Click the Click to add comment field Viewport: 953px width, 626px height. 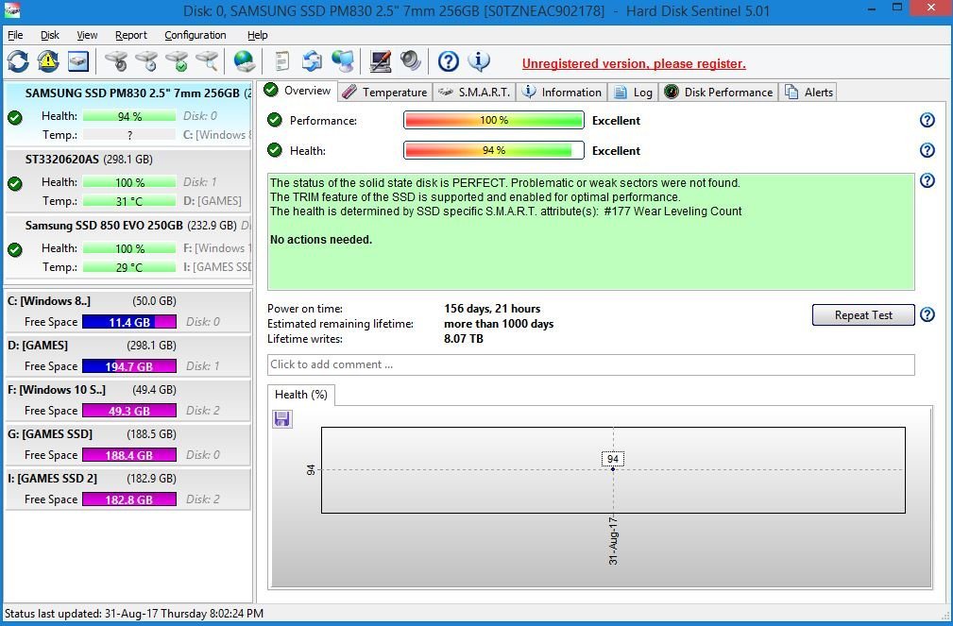coord(590,364)
